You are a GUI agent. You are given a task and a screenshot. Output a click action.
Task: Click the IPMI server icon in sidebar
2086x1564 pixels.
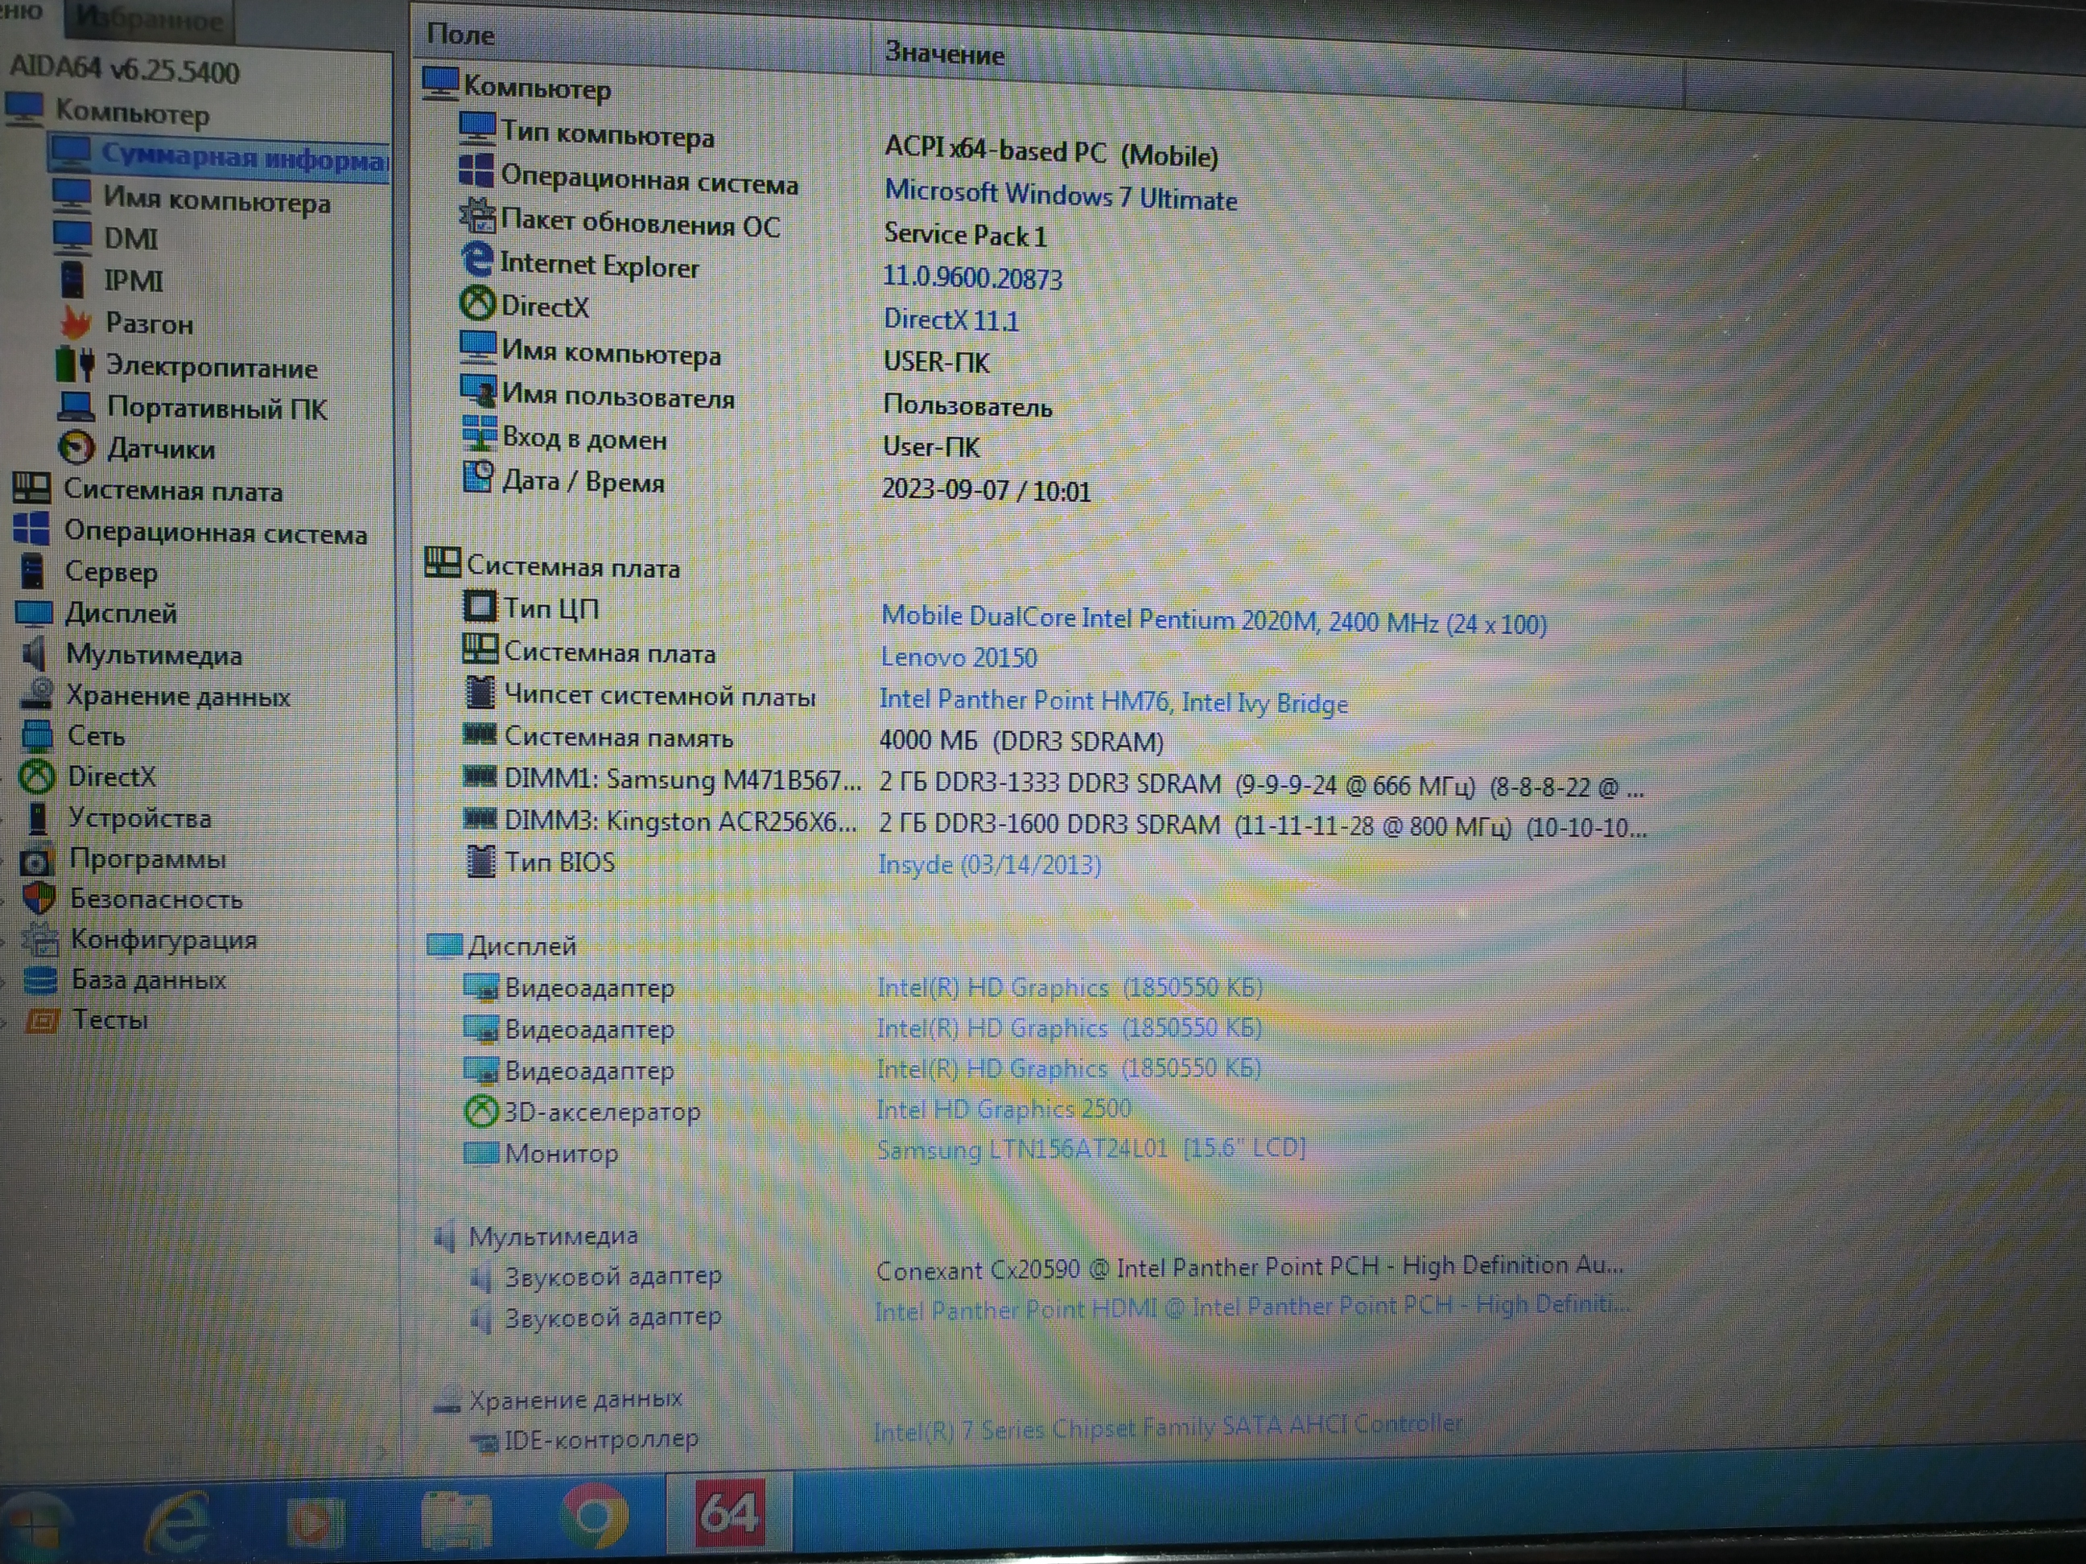pyautogui.click(x=72, y=279)
